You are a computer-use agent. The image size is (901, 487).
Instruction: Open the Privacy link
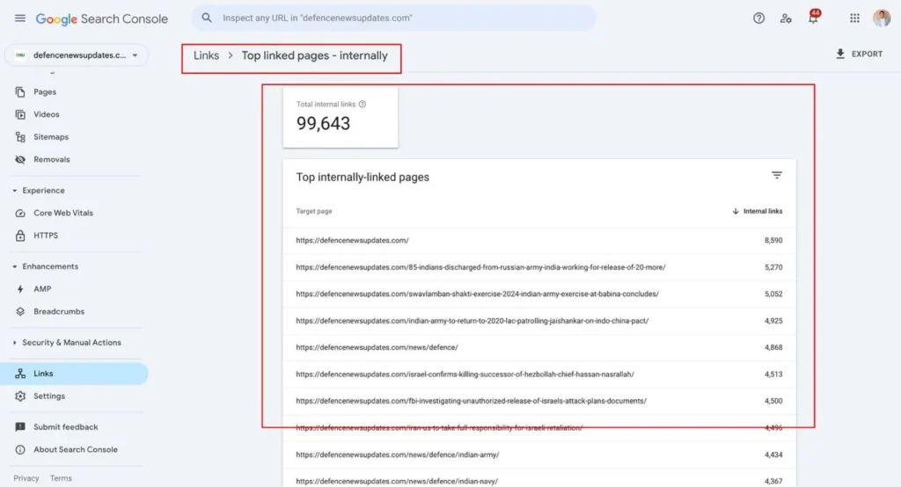pos(26,478)
